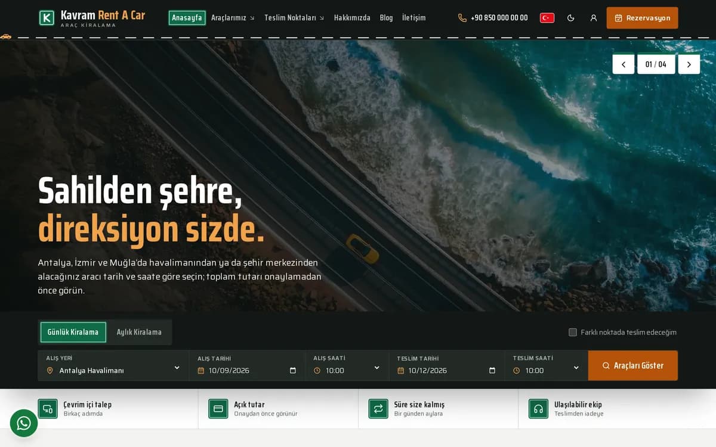Click the Kavram Rent A Car title
Image resolution: width=716 pixels, height=447 pixels.
coord(103,15)
